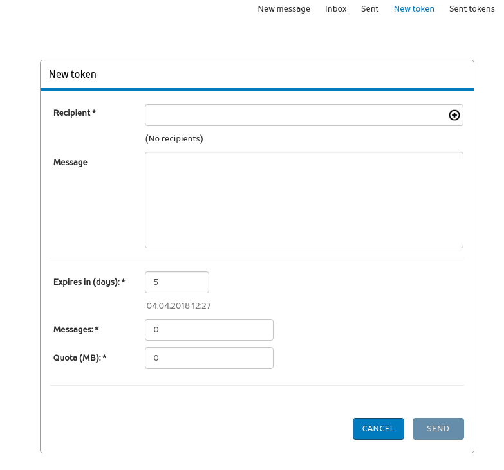This screenshot has height=470, width=504.
Task: Focus the Recipient input field
Action: [295, 115]
